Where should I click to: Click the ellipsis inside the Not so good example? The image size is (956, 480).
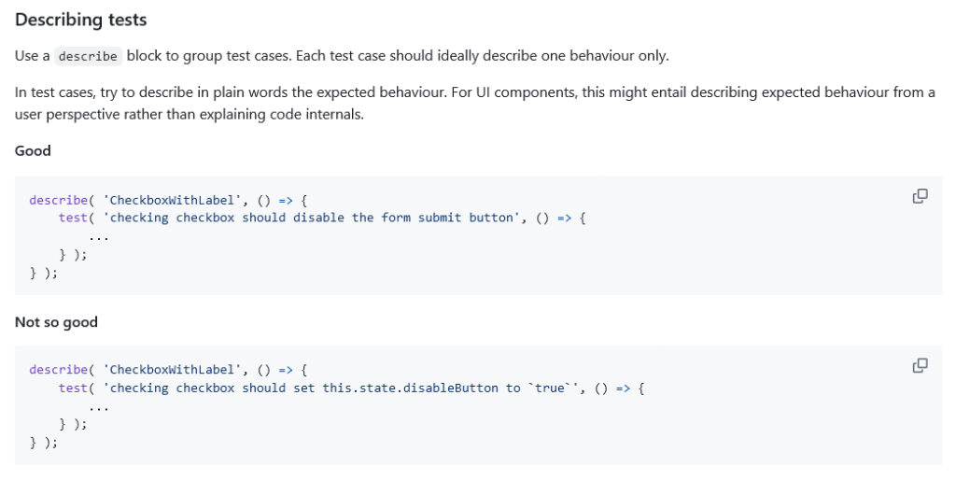click(x=99, y=406)
